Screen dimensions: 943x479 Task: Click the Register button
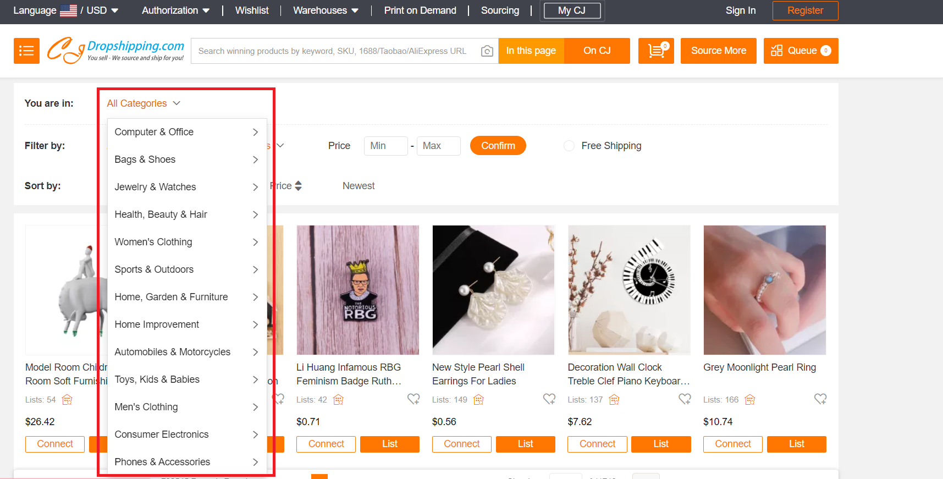(x=805, y=10)
